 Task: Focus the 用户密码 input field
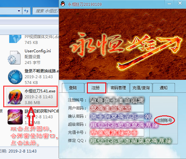pyautogui.click(x=117, y=108)
